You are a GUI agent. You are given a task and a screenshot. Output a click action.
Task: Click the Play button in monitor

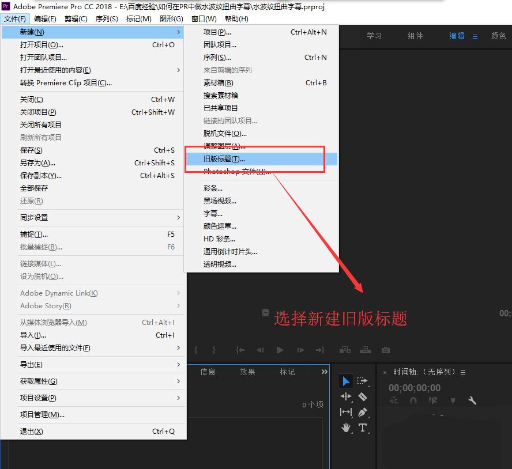280,350
